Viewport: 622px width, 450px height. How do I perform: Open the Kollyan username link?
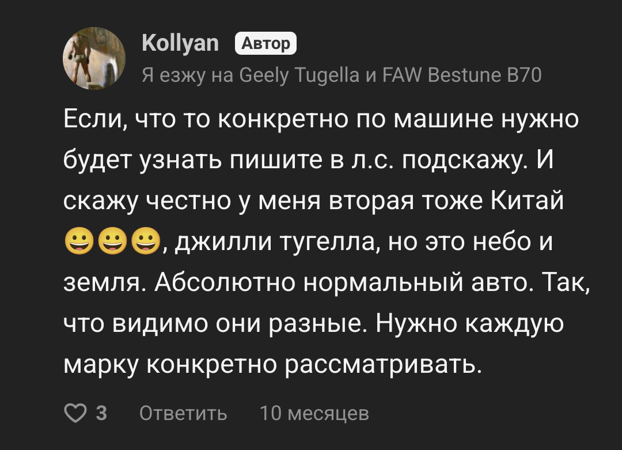[180, 43]
